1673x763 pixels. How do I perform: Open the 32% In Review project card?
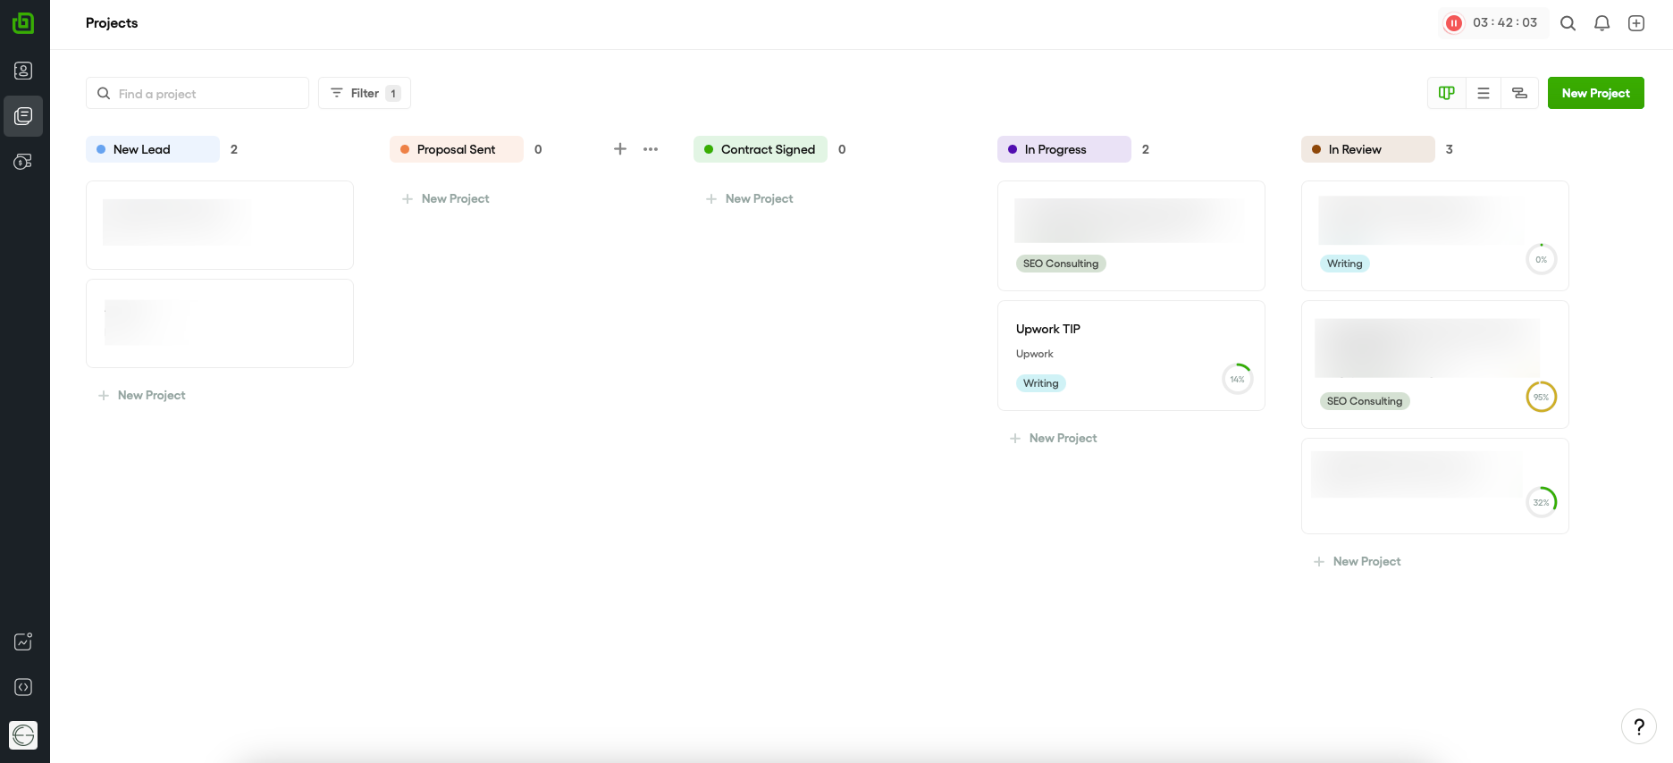1435,486
